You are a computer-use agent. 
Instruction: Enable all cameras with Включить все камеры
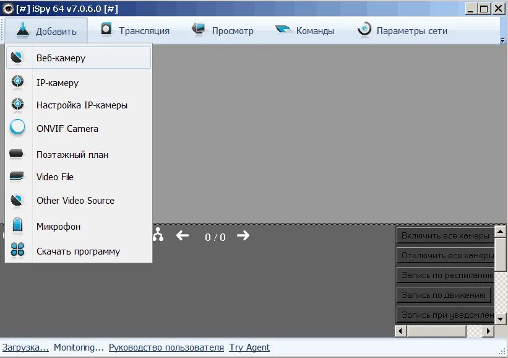(444, 235)
